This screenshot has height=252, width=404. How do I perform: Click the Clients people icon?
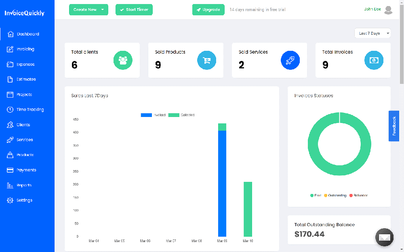(x=10, y=125)
